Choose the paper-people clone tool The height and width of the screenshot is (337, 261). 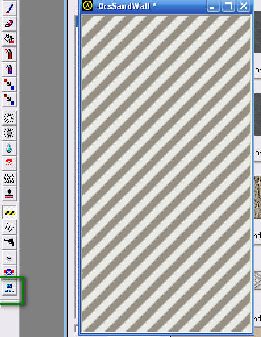(9, 178)
